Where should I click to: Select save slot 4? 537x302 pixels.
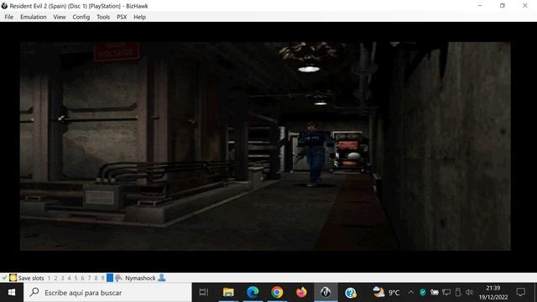click(69, 278)
